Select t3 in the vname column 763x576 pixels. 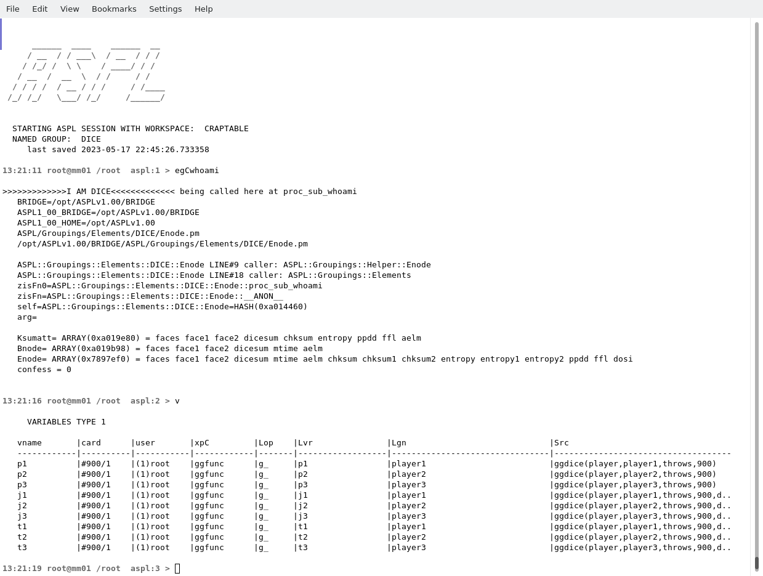pos(22,548)
